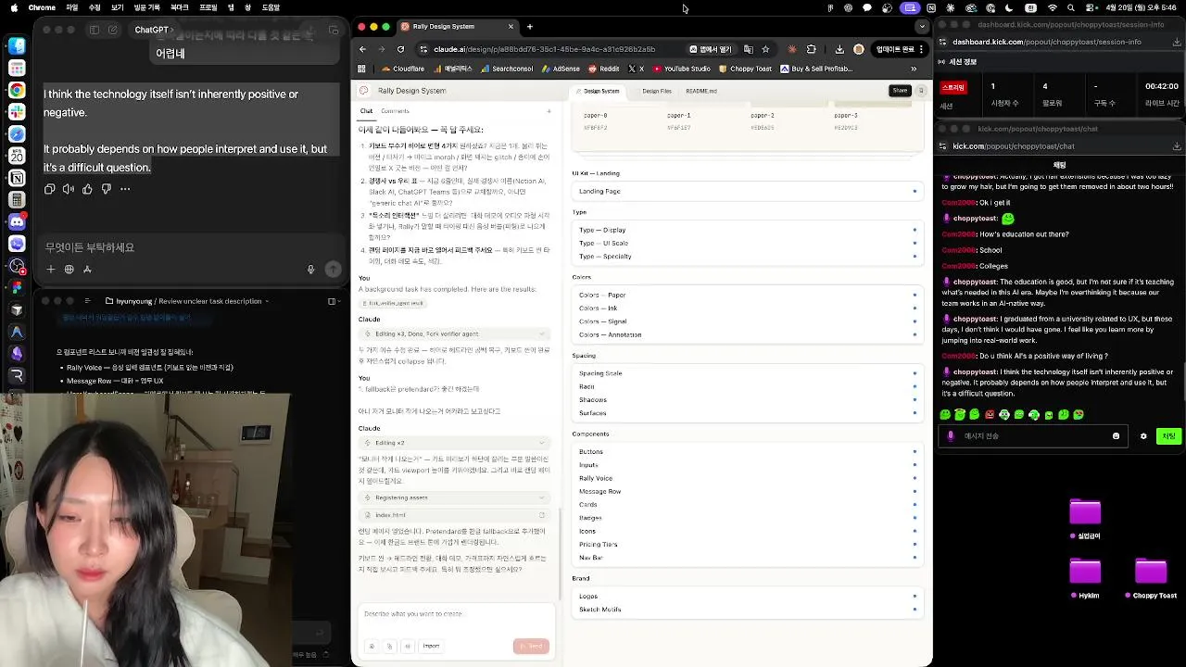Expand the 'Editing x3, Done, Fork verifier agent' row

click(x=455, y=333)
